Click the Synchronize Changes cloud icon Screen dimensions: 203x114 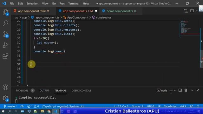(22, 106)
